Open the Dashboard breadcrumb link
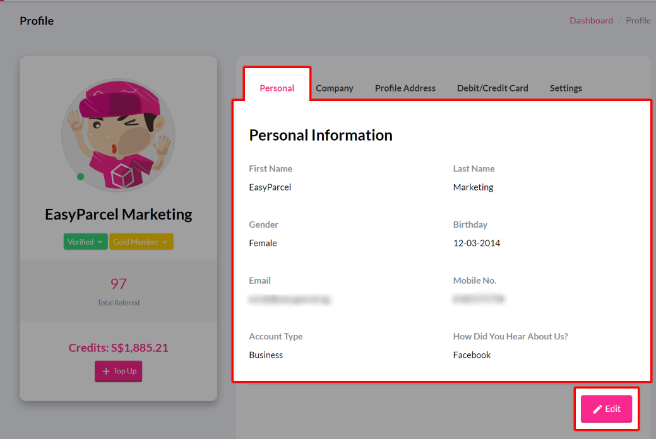Screen dimensions: 656x439 click(591, 20)
